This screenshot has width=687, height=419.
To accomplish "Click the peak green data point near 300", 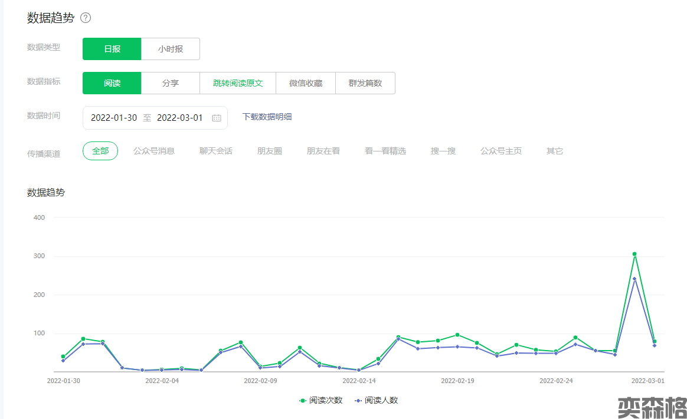I will [x=634, y=254].
